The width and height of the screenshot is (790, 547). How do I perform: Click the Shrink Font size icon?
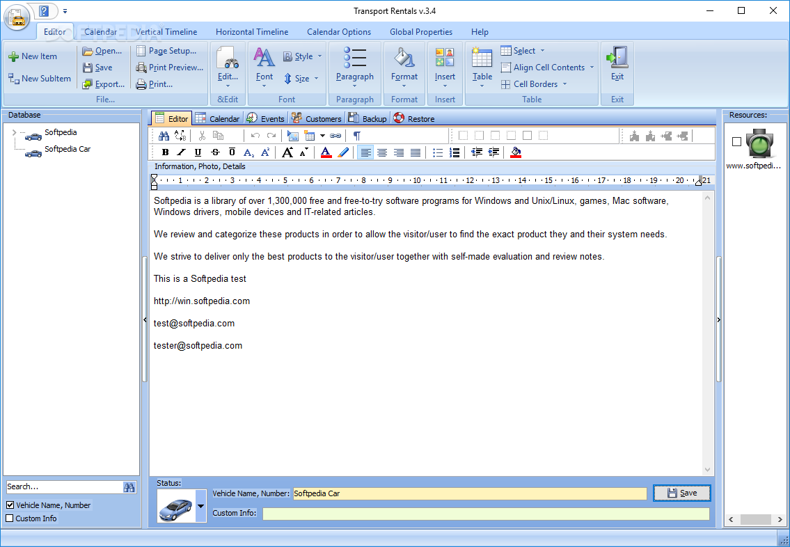tap(303, 152)
